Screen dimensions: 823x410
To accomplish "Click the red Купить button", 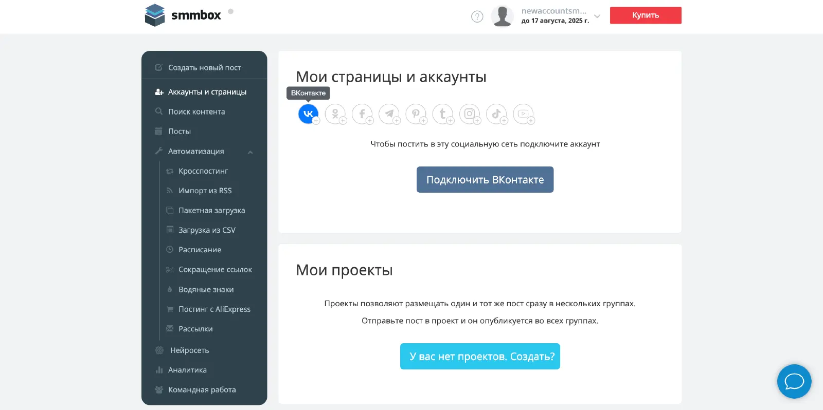I will coord(646,15).
